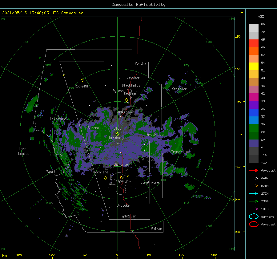Click the Lacombe label

133,77
